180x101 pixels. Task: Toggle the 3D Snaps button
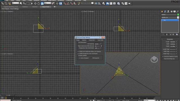pos(65,3)
